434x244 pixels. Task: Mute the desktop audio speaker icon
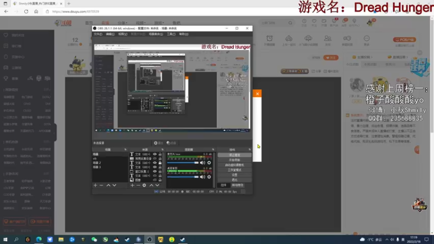202,177
